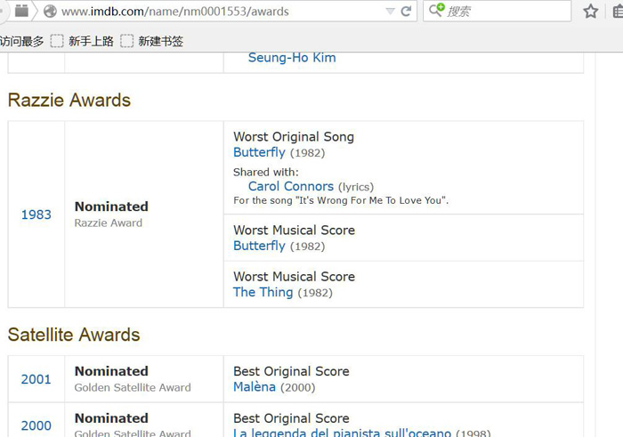Image resolution: width=623 pixels, height=437 pixels.
Task: Open the folder-style icon left of the address bar
Action: point(21,11)
